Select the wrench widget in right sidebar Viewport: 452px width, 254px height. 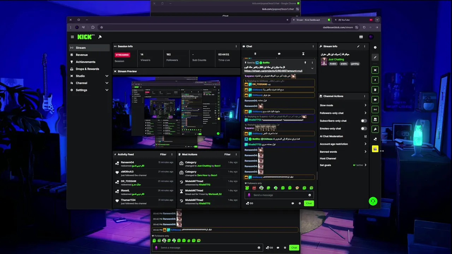pos(375,129)
